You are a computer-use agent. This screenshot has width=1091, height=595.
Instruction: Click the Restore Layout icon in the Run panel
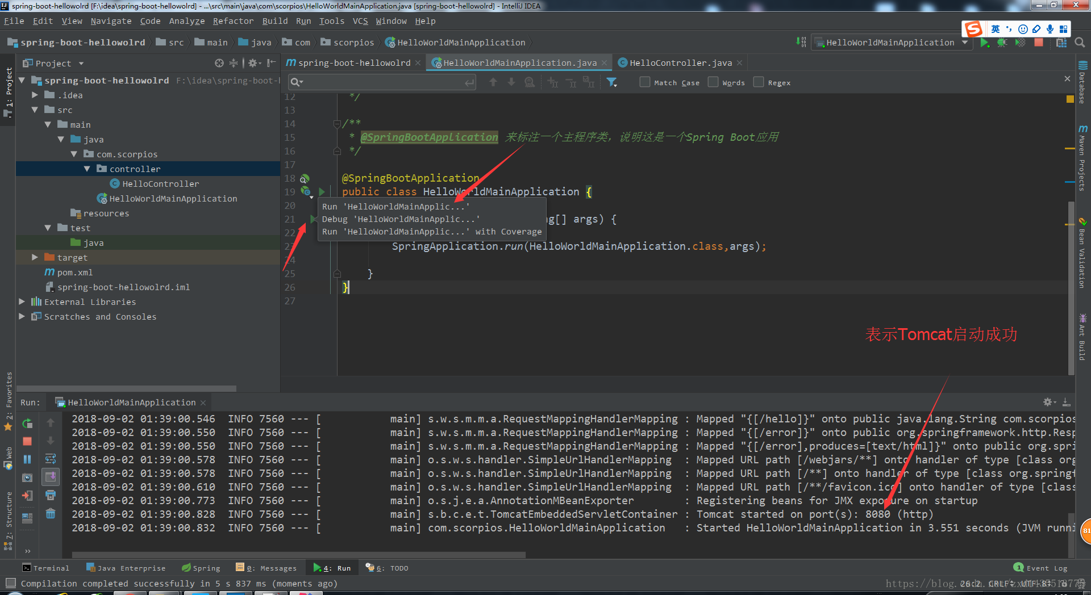(x=27, y=518)
